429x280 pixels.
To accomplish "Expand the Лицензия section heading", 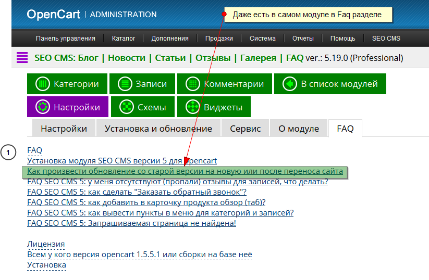I will [x=46, y=244].
